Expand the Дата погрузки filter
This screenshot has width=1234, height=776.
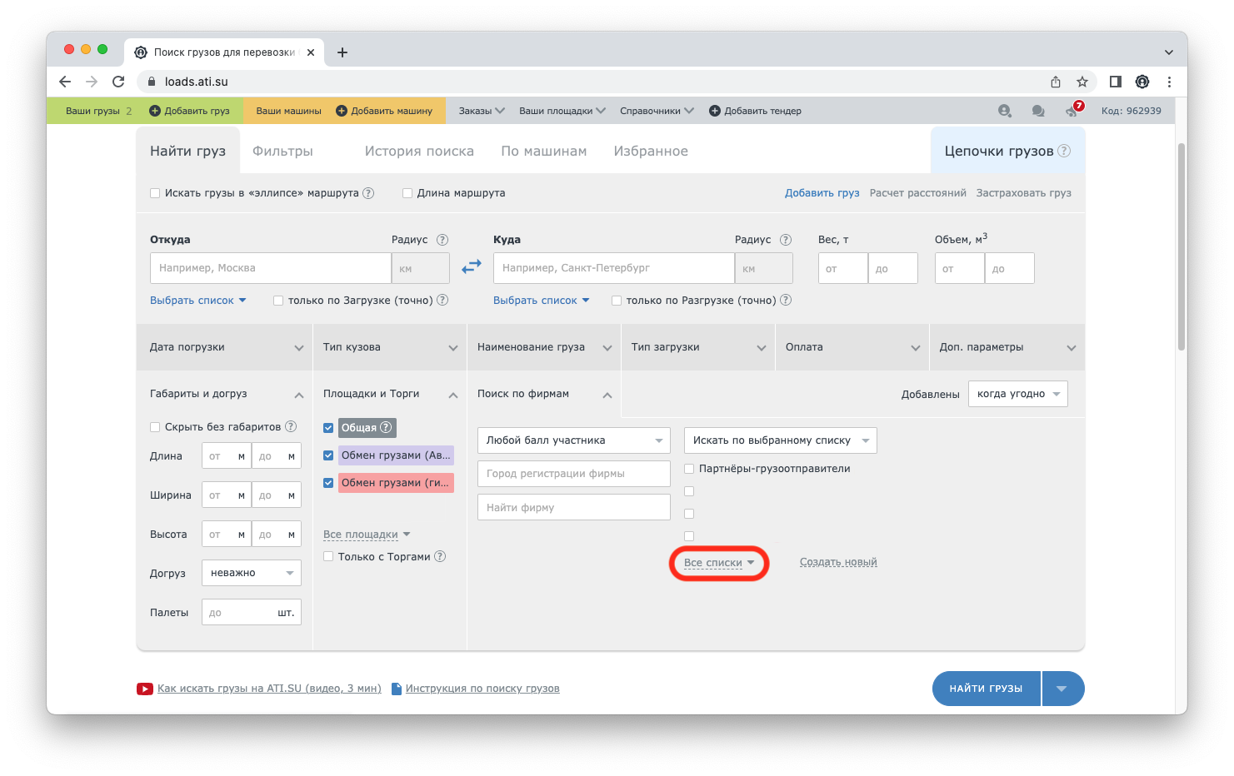click(225, 347)
